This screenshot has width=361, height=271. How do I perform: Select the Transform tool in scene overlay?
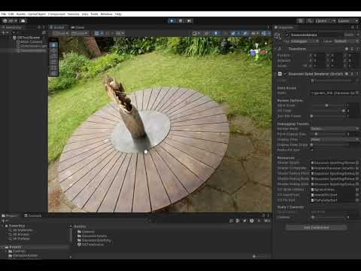[53, 73]
